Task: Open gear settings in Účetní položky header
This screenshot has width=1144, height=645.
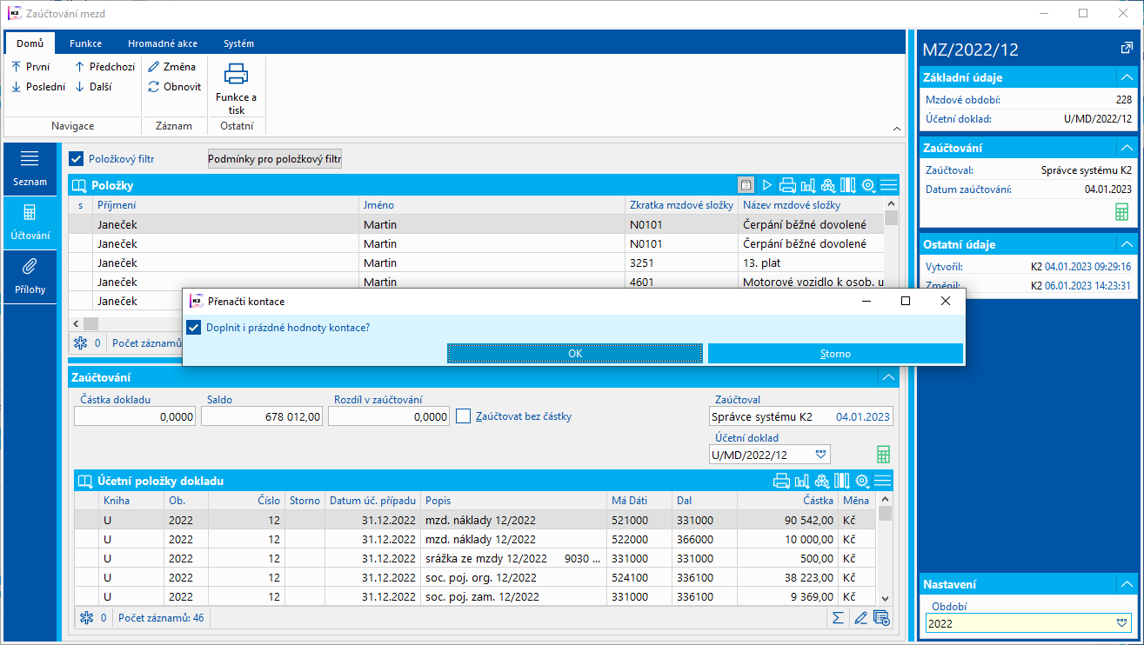Action: (862, 481)
